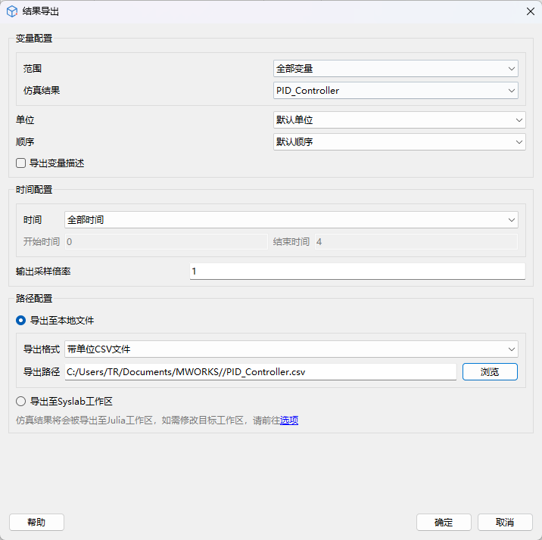Open the 导出格式 dropdown showing 带单位CSV文件
This screenshot has height=540, width=542.
pyautogui.click(x=291, y=349)
